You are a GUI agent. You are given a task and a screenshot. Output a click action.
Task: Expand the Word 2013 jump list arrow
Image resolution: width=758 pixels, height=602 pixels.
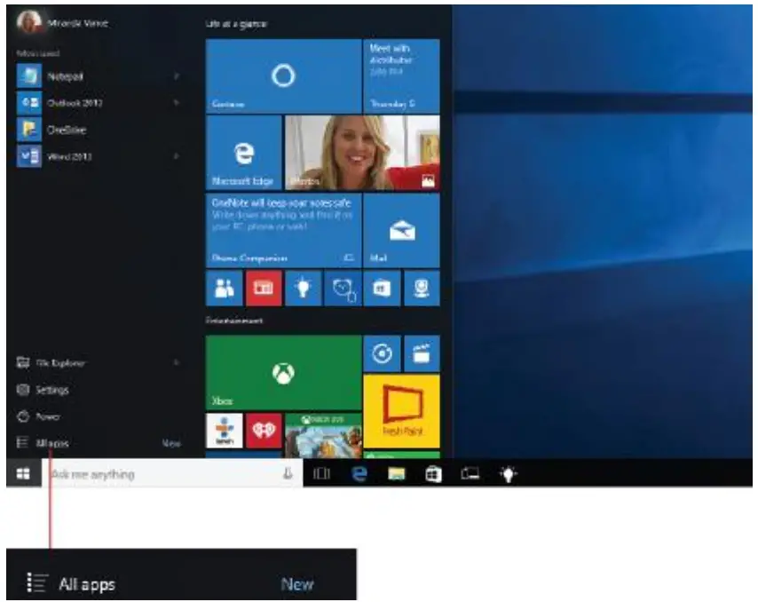pyautogui.click(x=176, y=156)
